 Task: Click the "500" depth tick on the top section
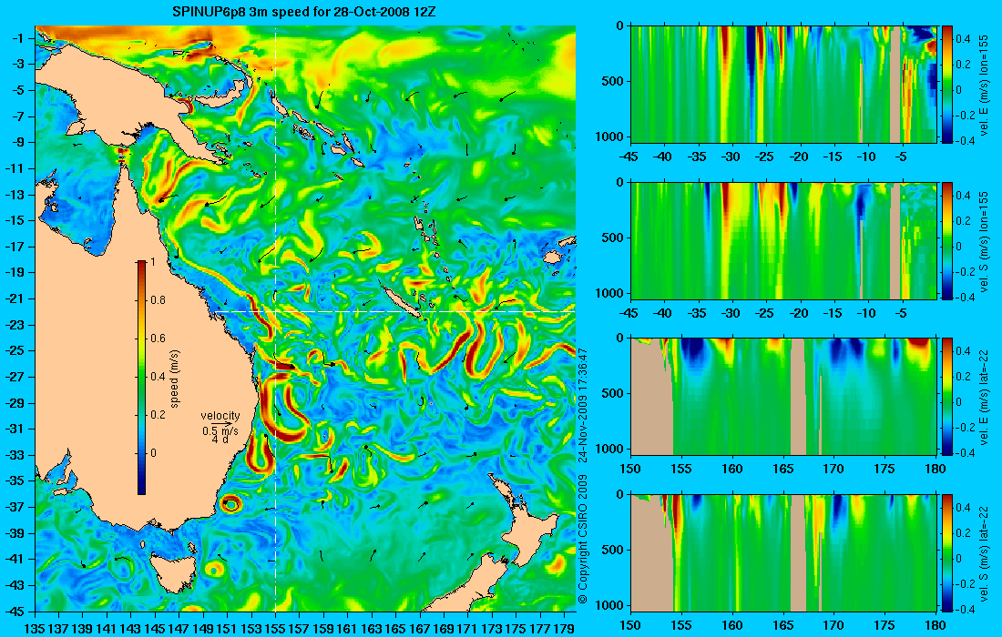614,81
